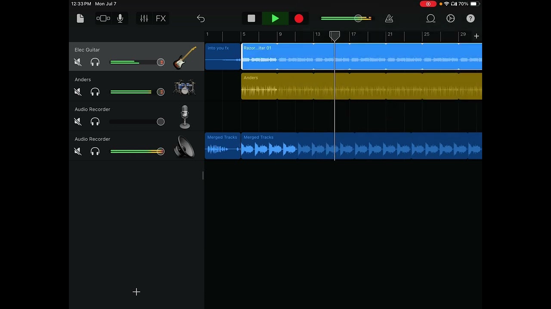
Task: Tap the 12:33 PM clock in status bar
Action: point(81,4)
